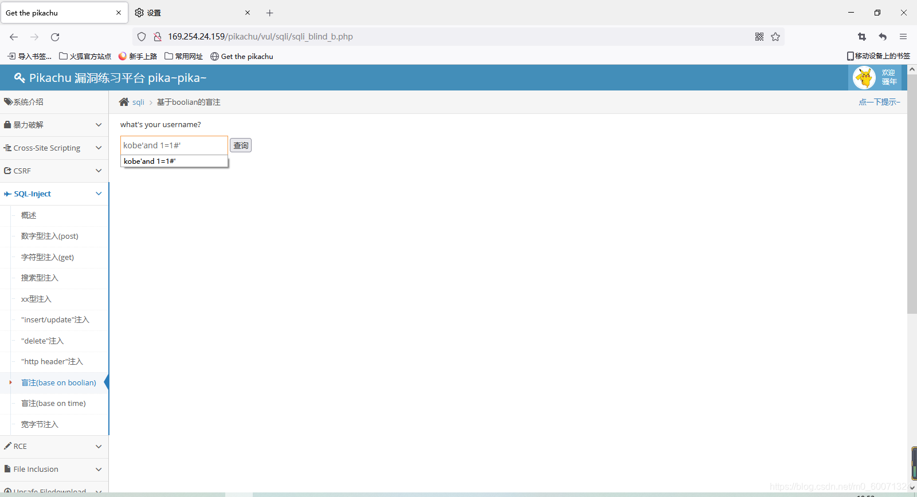Switch to 设置 settings tab
Viewport: 917px width, 497px height.
click(192, 13)
